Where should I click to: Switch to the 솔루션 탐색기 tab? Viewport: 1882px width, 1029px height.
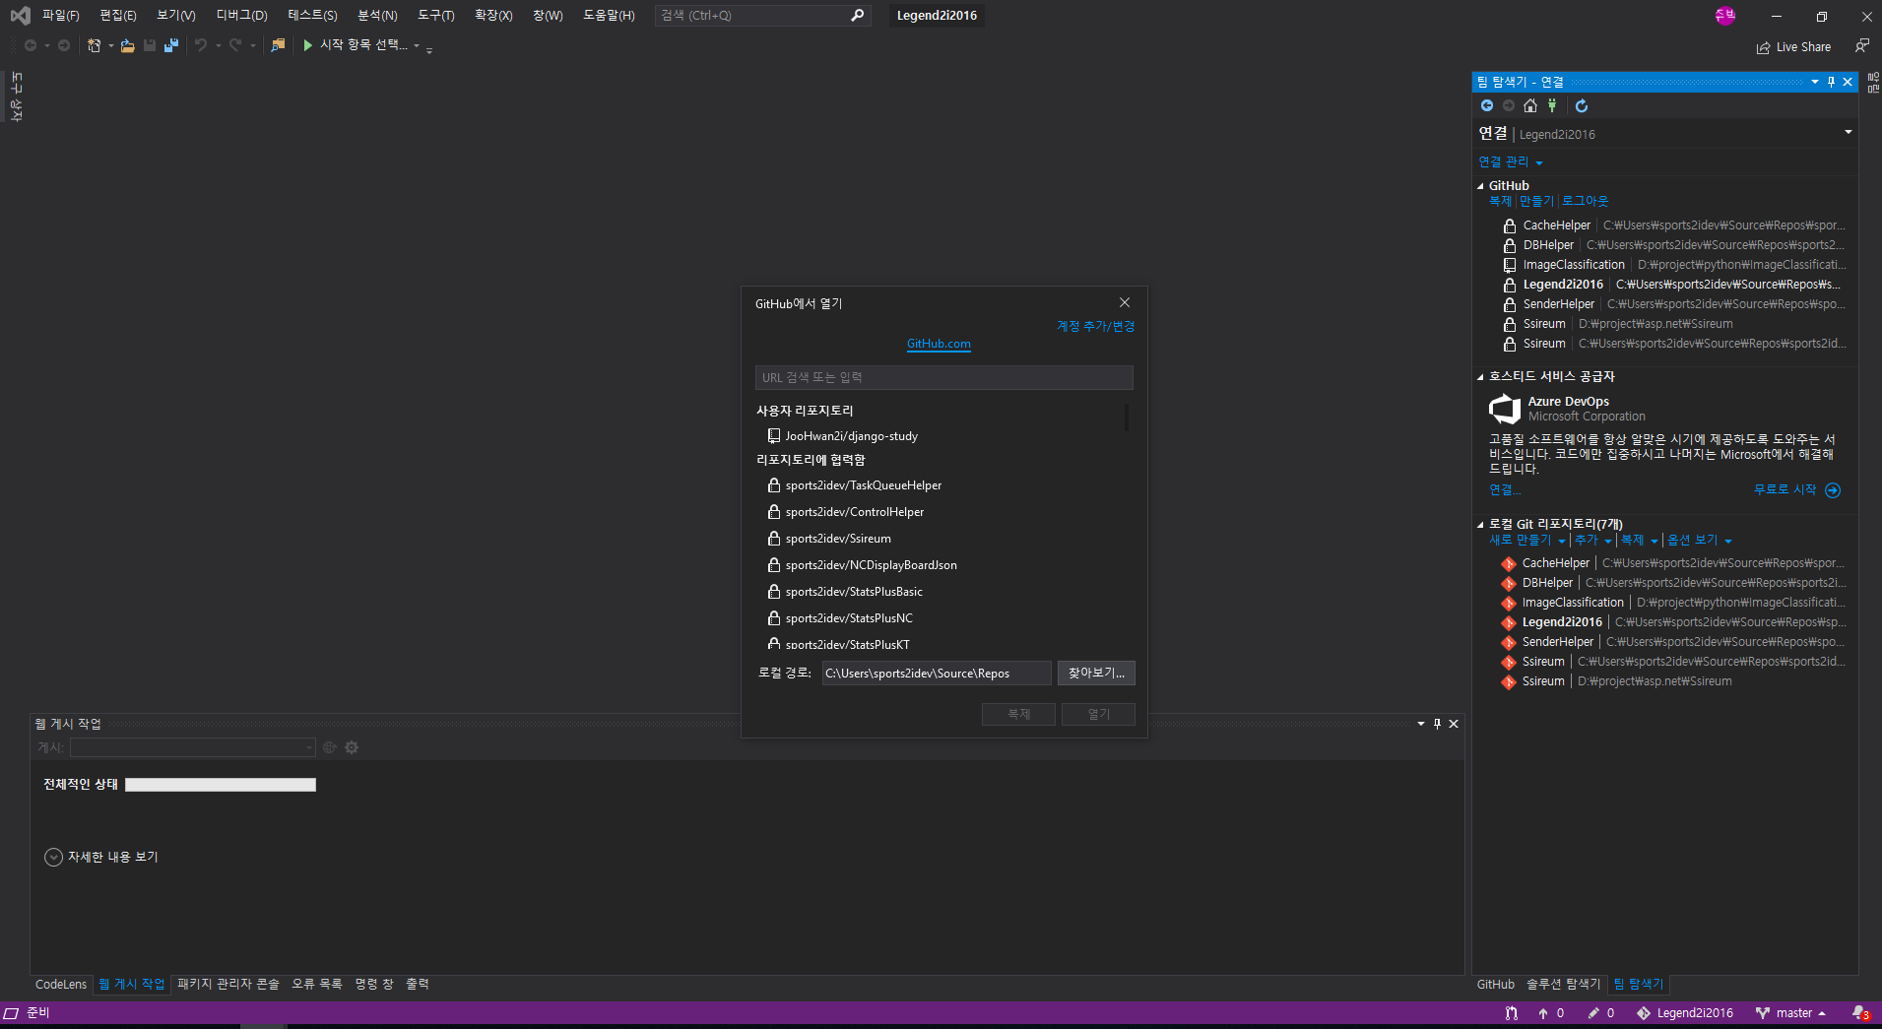click(1563, 984)
